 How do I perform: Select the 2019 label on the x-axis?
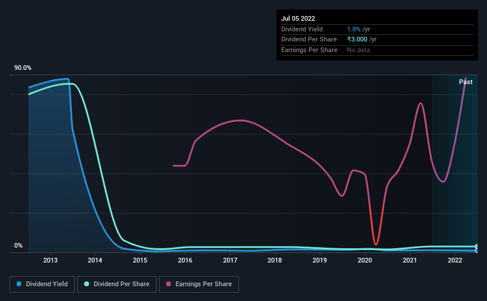click(x=320, y=260)
